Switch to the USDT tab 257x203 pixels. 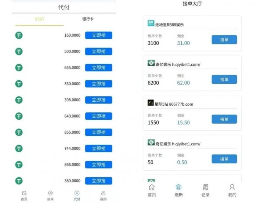point(39,19)
